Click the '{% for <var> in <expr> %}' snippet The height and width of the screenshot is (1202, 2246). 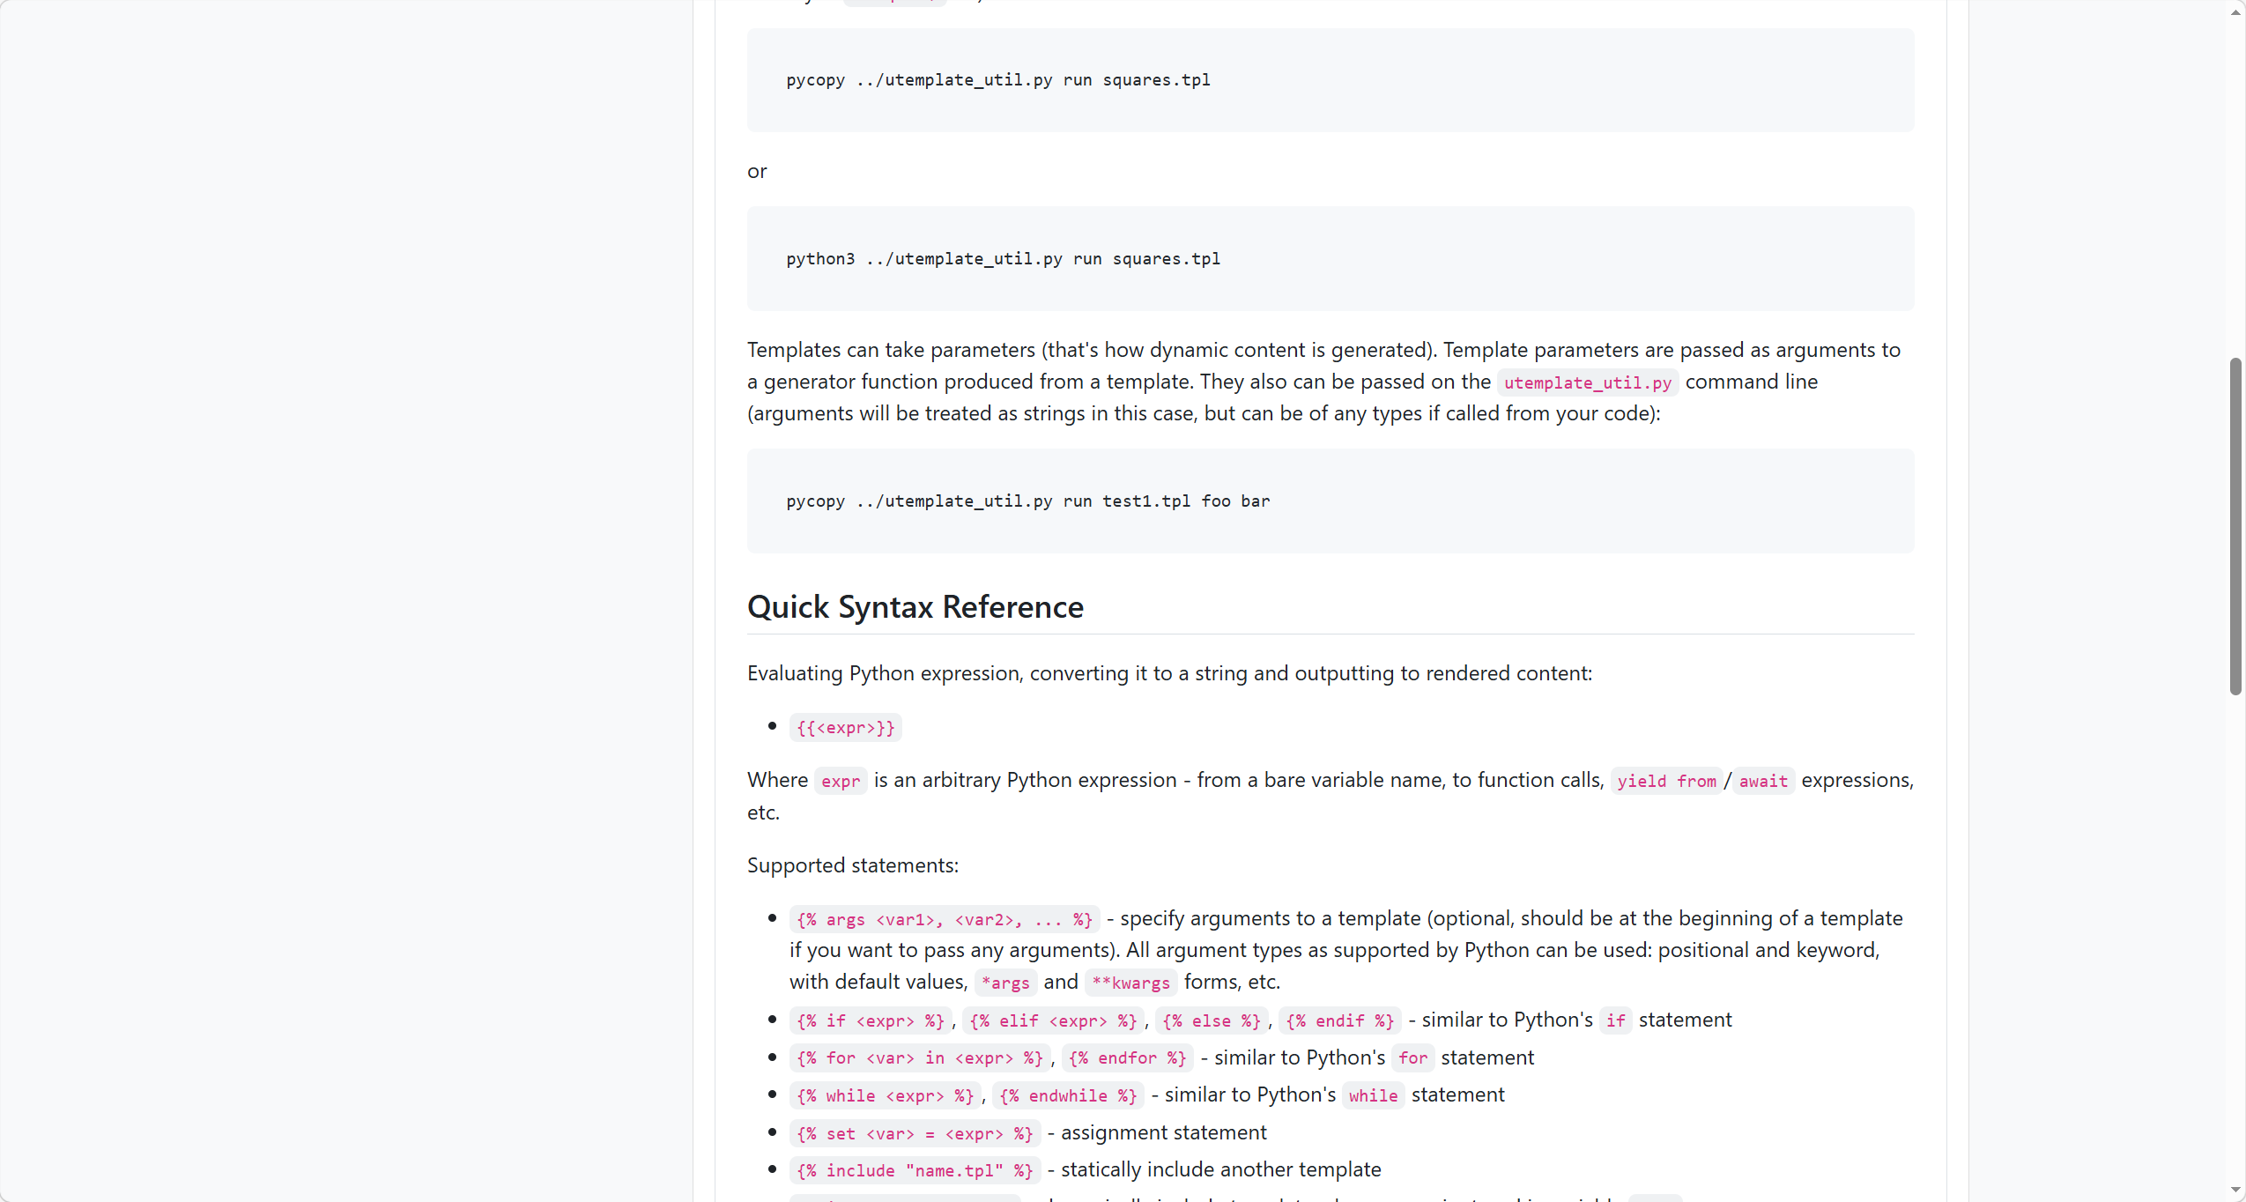[920, 1058]
